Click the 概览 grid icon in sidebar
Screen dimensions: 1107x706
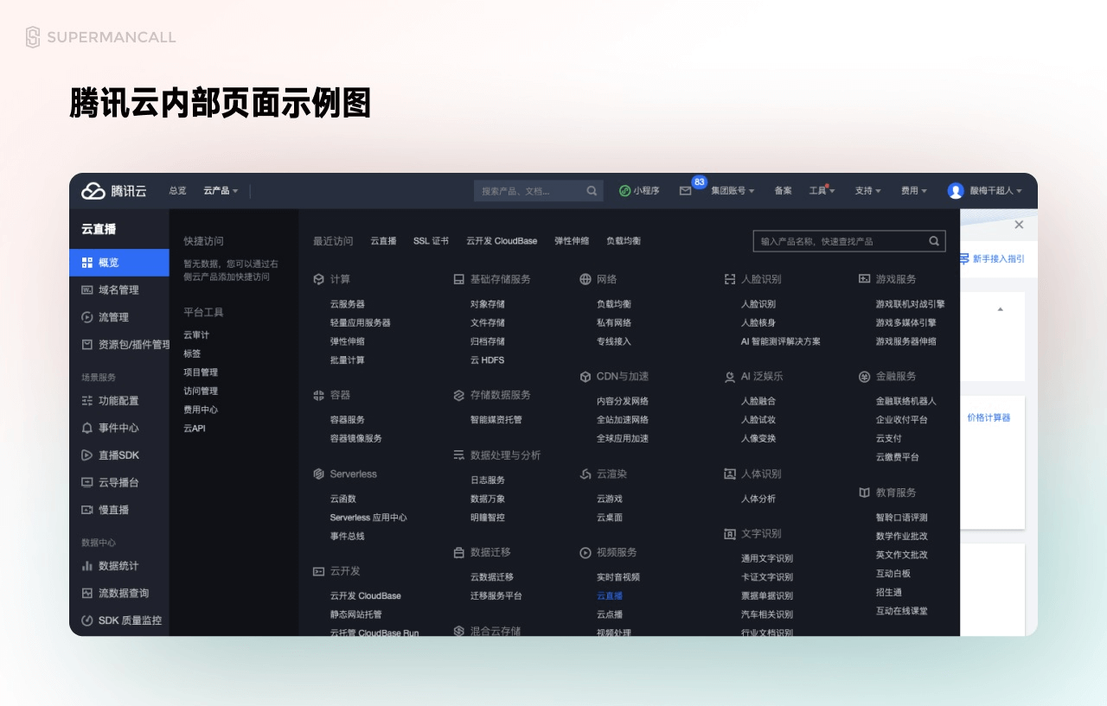86,263
